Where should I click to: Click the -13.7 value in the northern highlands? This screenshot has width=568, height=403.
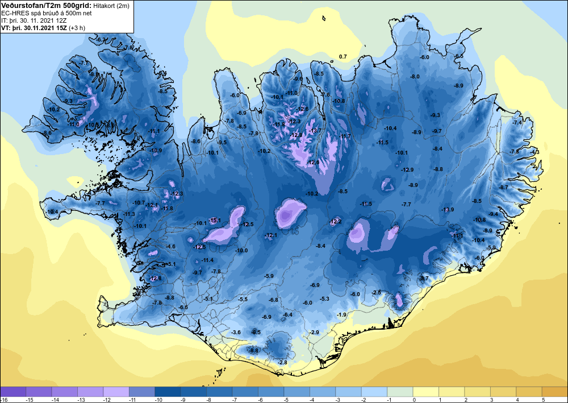click(x=315, y=131)
